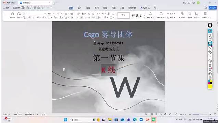Open the Windows Start menu
219x123 pixels.
[x=65, y=120]
